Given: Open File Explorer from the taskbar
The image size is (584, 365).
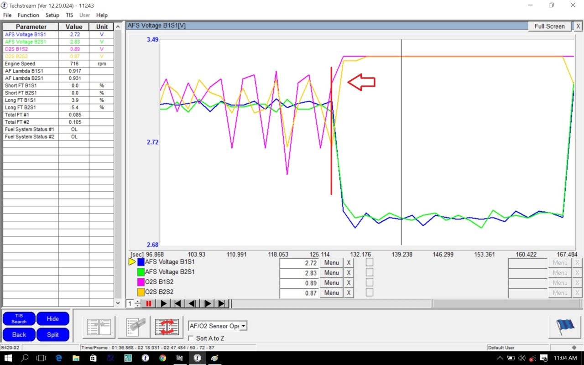Looking at the screenshot, I should tap(76, 358).
